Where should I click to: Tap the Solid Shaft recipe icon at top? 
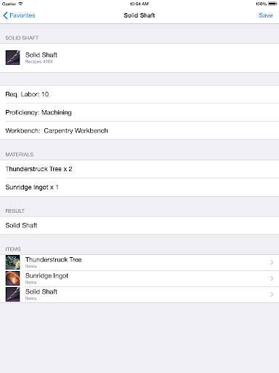coord(12,58)
